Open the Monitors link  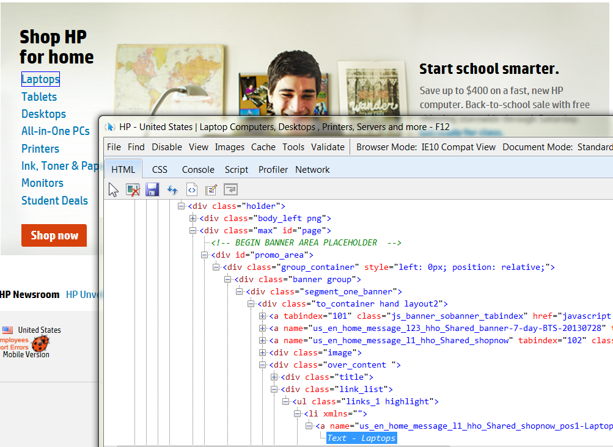(42, 183)
